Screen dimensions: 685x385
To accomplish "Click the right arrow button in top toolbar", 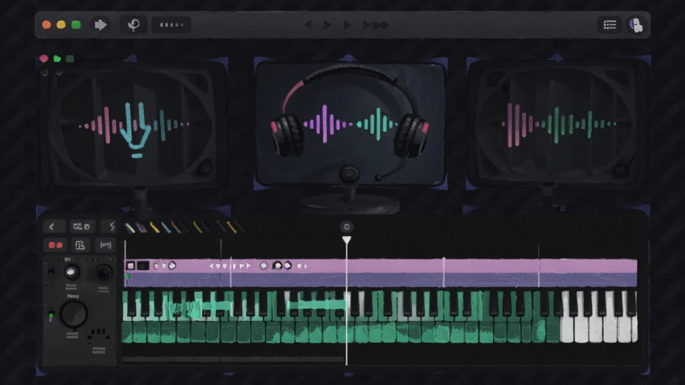I will coord(100,25).
